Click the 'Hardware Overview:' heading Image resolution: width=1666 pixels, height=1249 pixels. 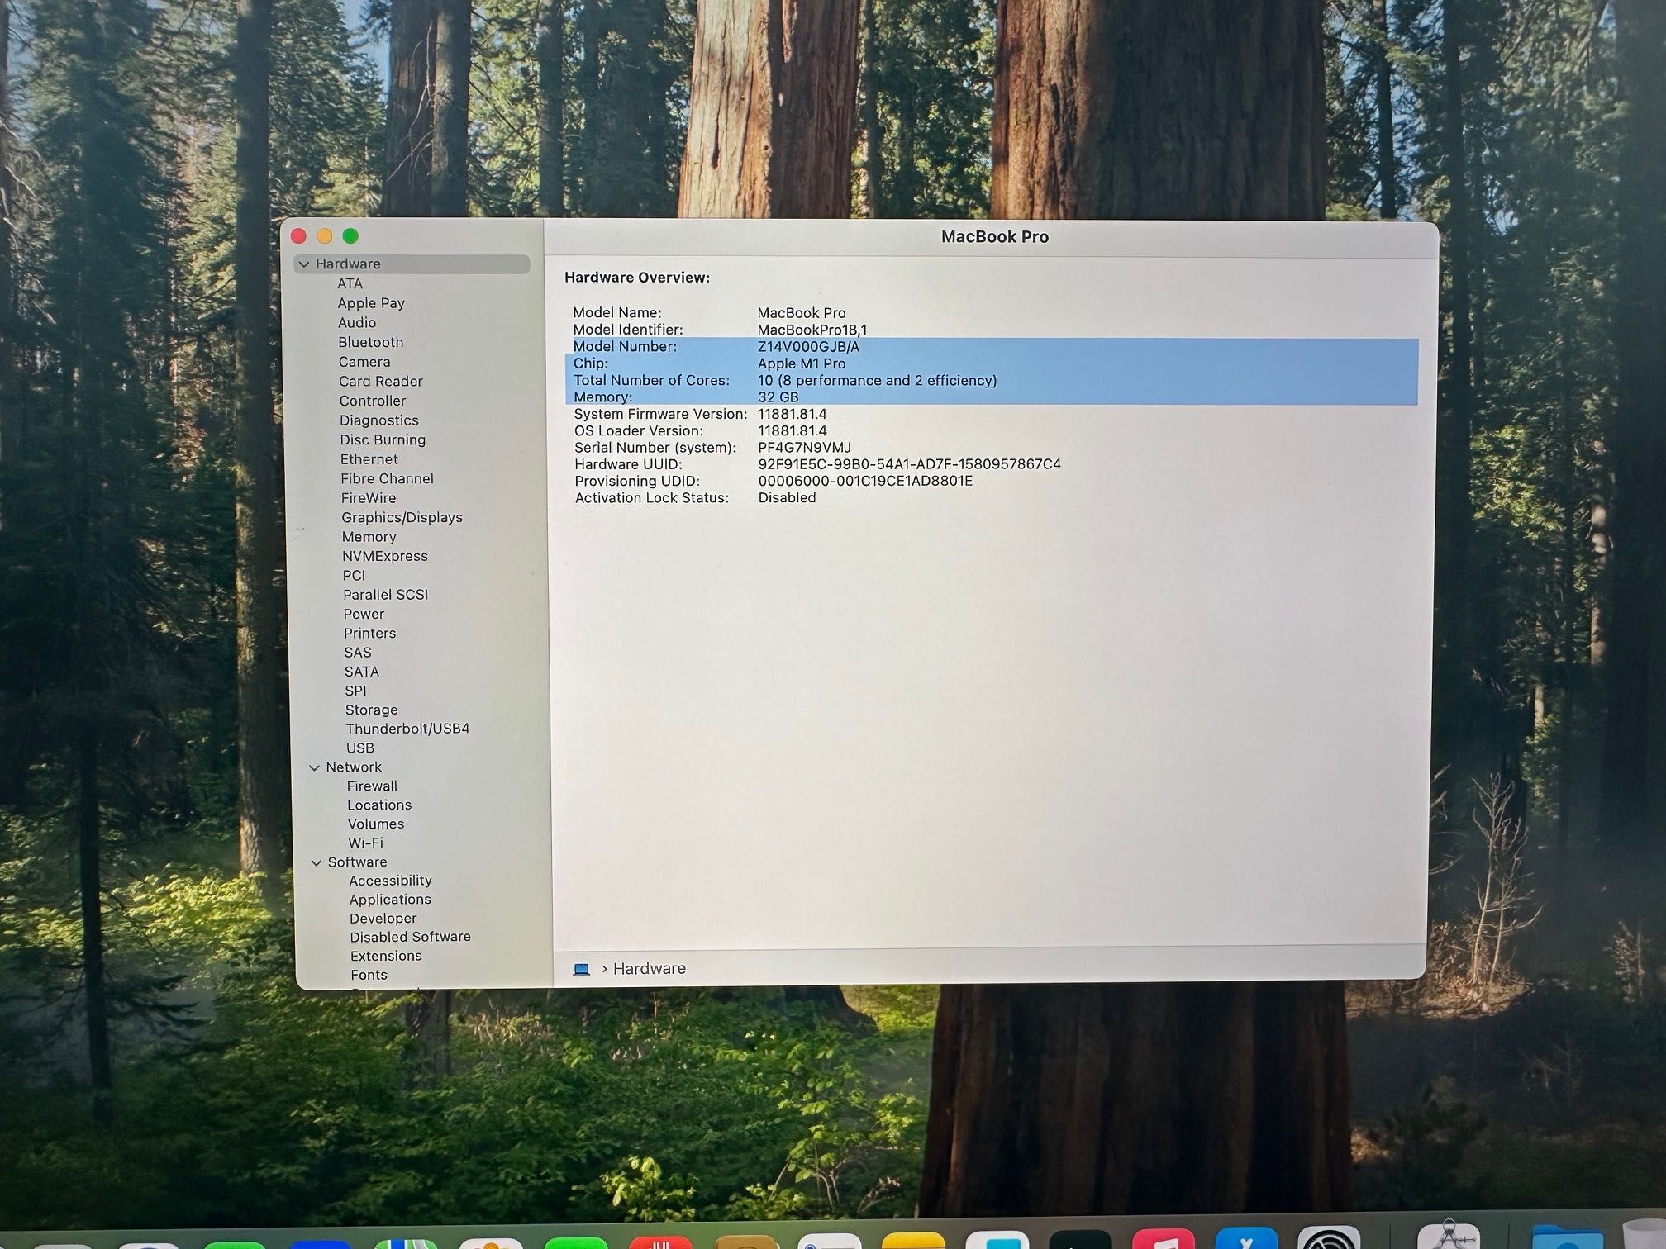pos(637,278)
